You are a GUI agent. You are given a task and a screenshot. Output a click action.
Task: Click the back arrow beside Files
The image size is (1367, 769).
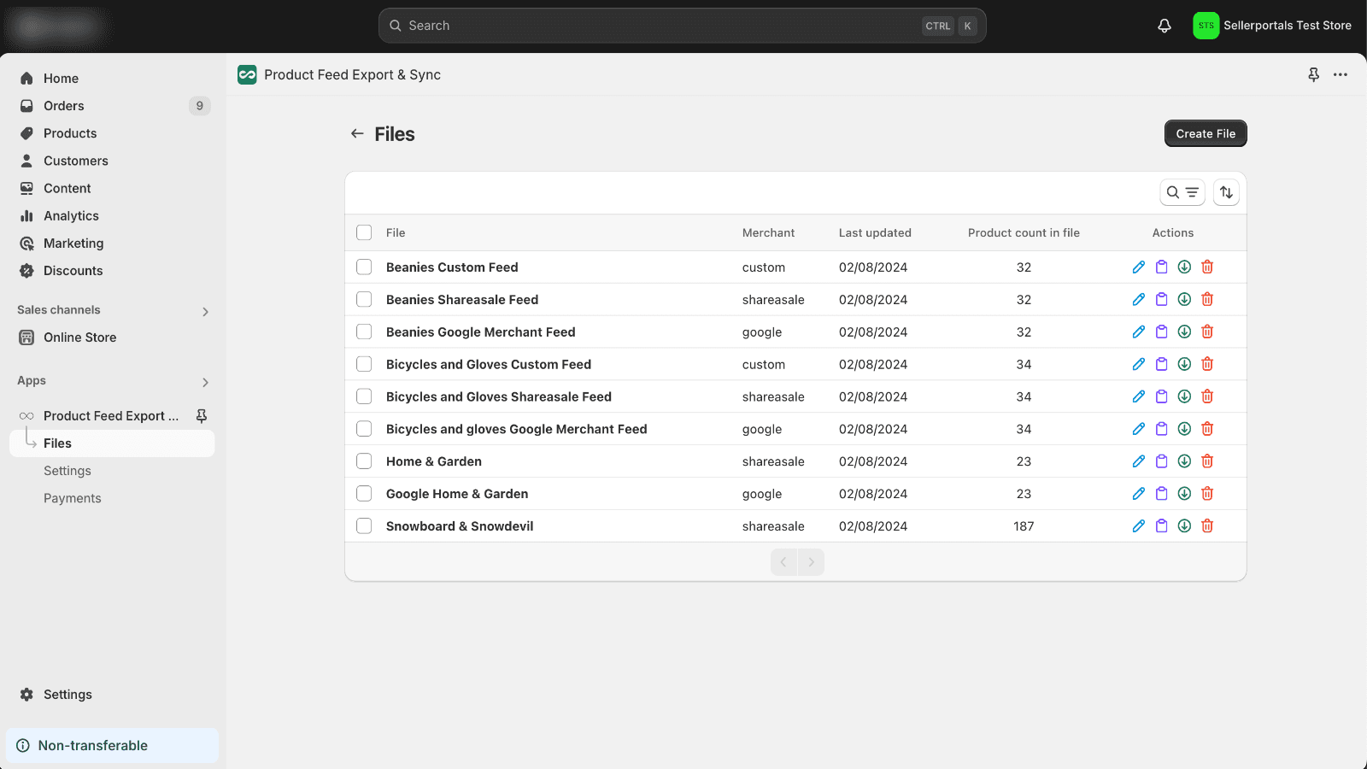click(357, 134)
